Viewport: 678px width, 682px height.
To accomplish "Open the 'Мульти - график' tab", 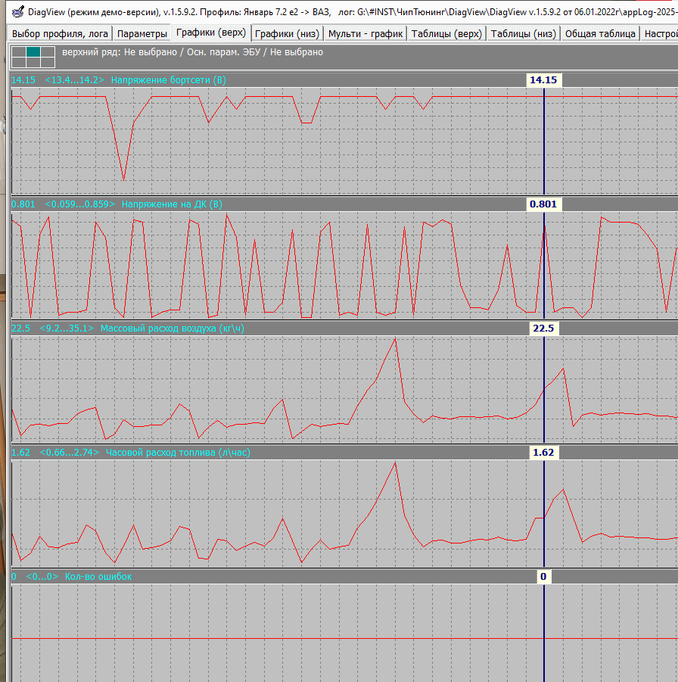I will coord(365,33).
